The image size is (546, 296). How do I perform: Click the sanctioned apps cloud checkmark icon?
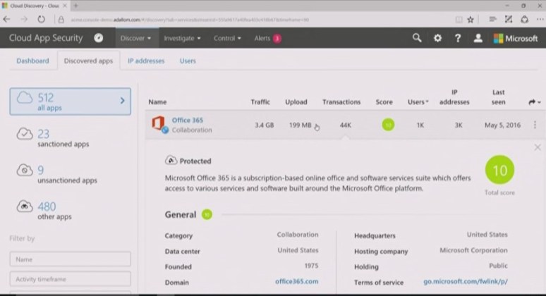coord(25,134)
